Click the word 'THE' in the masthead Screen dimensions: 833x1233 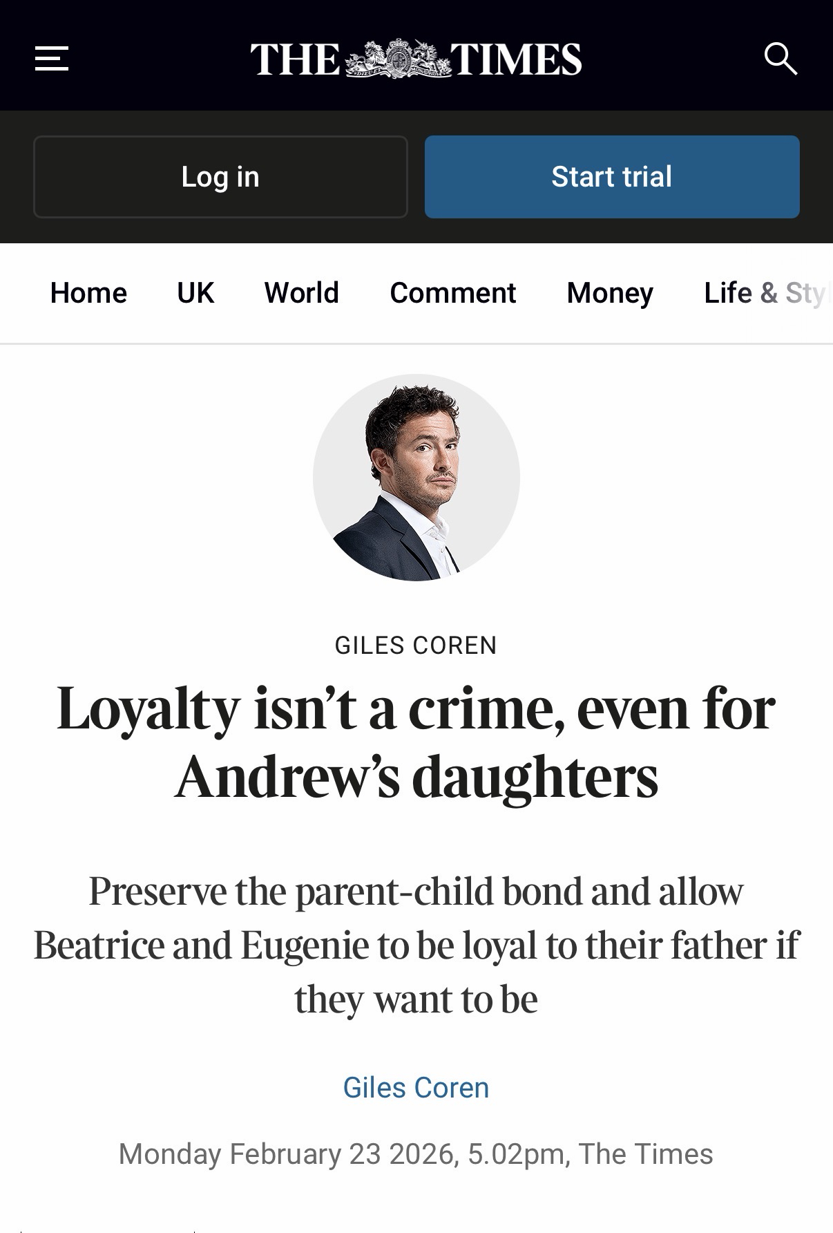(295, 59)
